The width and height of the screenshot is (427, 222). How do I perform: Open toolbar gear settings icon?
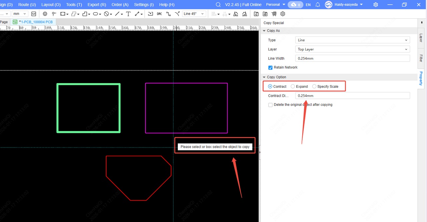(283, 14)
